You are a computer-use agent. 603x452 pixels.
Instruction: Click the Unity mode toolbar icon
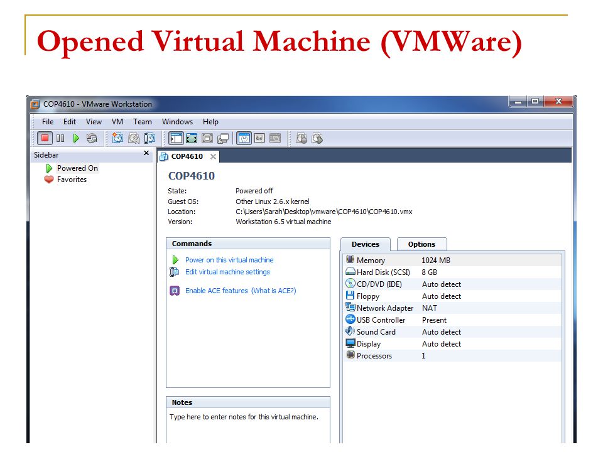[223, 138]
